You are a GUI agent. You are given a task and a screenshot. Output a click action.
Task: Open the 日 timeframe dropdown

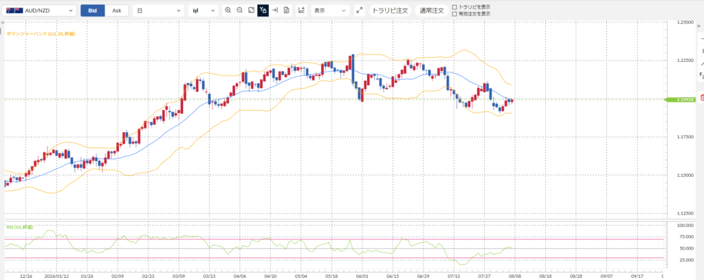(x=159, y=10)
